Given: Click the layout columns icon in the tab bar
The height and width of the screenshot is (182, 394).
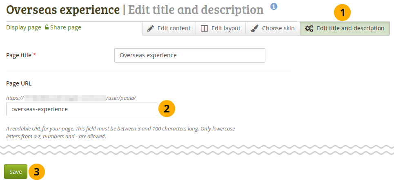Looking at the screenshot, I should coord(205,29).
